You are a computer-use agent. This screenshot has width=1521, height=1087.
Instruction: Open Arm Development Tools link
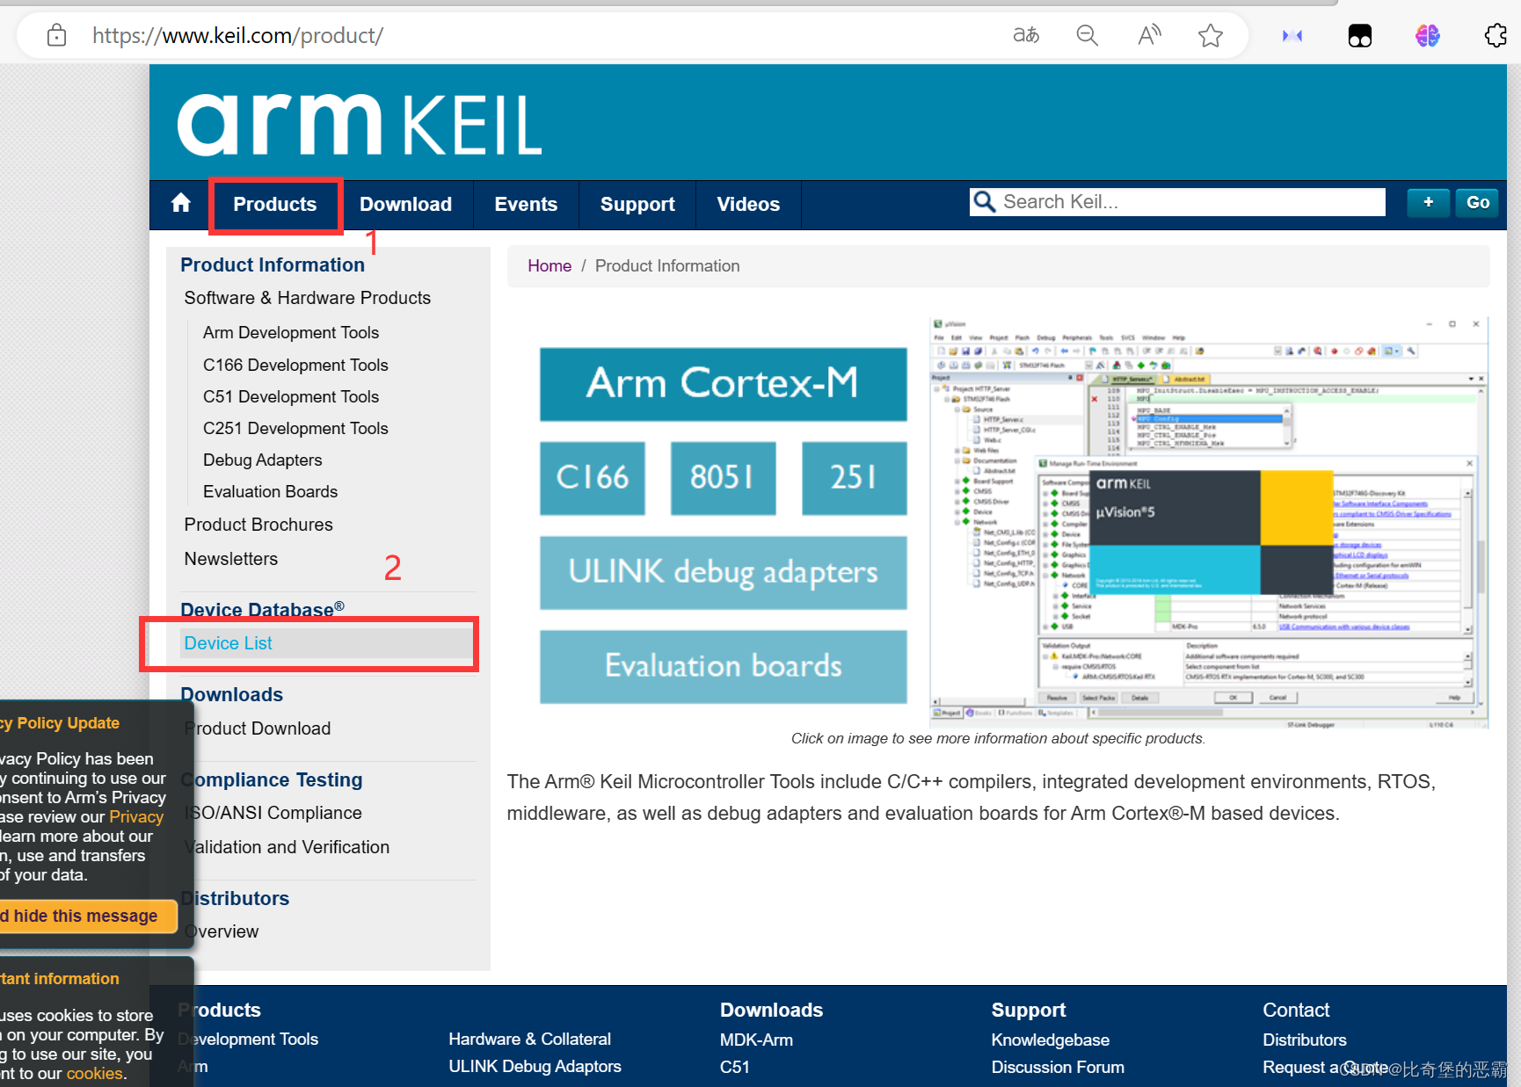point(291,332)
